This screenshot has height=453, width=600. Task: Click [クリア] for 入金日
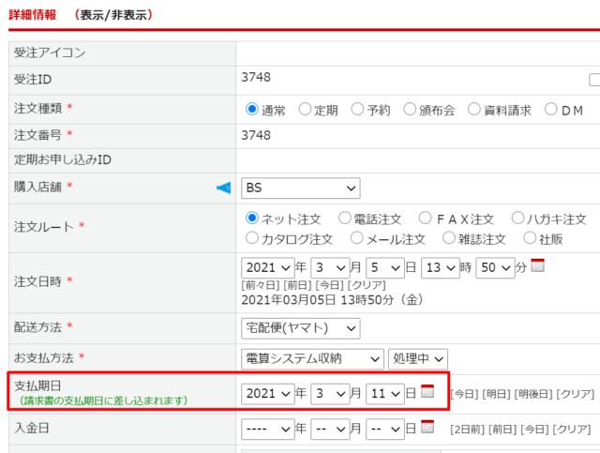pyautogui.click(x=572, y=430)
